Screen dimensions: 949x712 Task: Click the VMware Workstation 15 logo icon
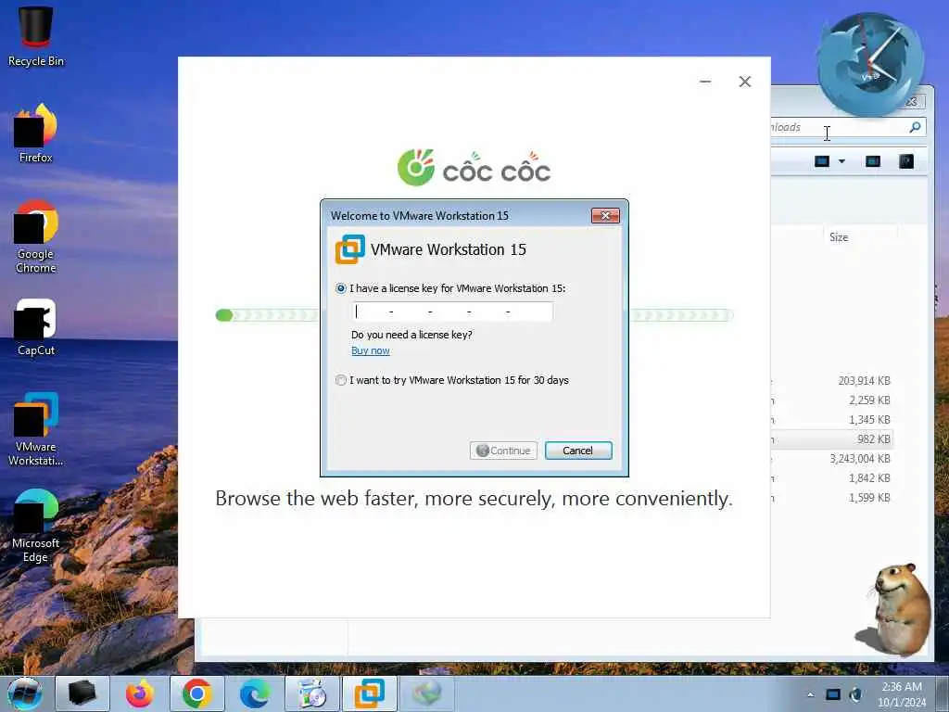tap(349, 249)
